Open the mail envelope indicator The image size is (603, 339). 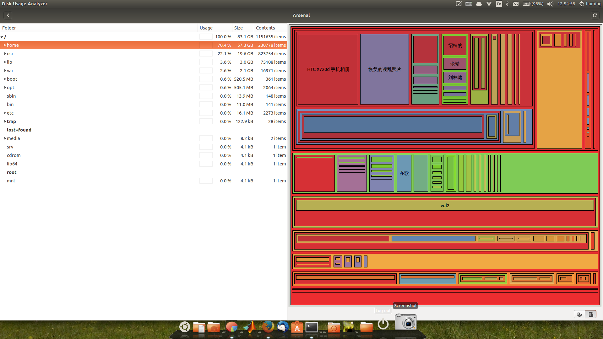pyautogui.click(x=516, y=4)
